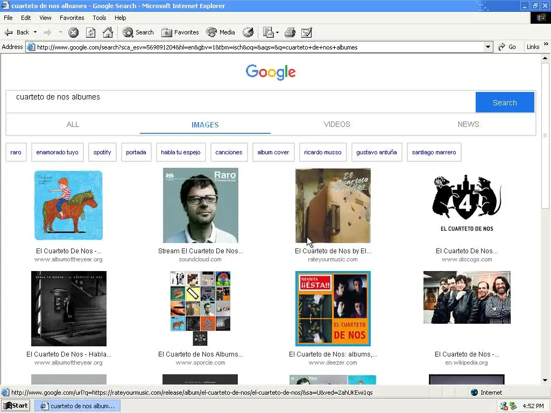Open the address bar dropdown list
This screenshot has height=413, width=551.
point(488,47)
